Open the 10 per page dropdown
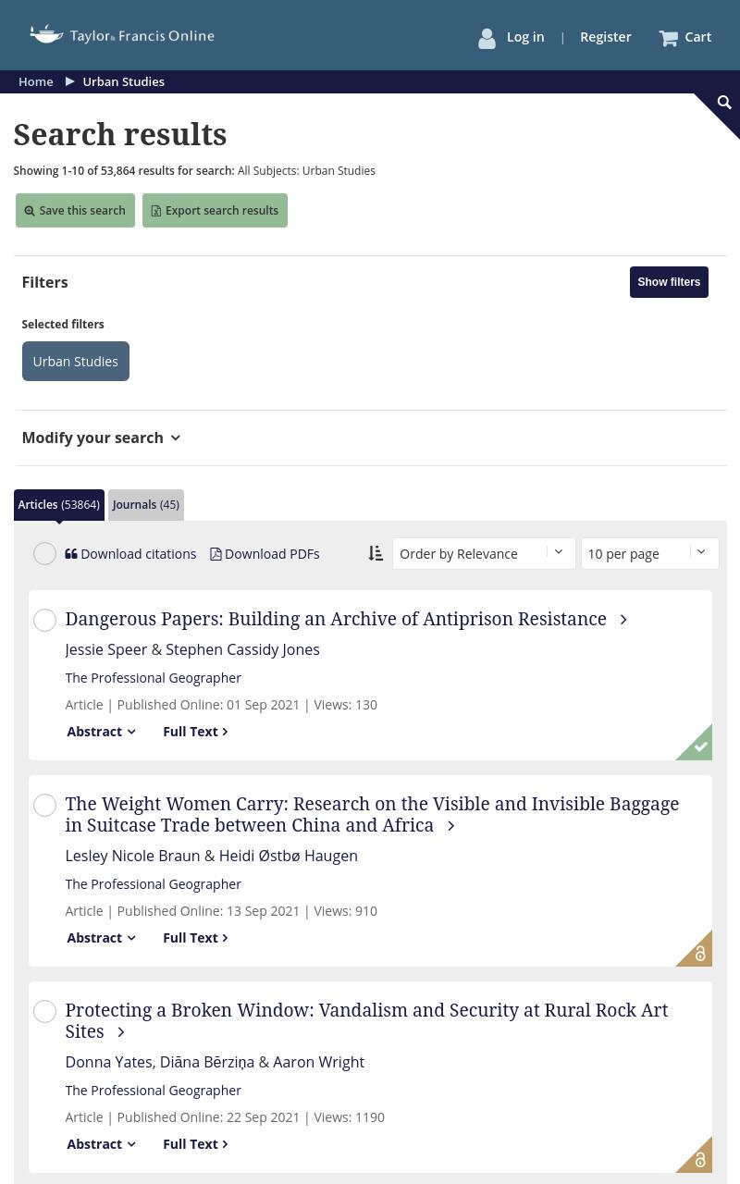 649,553
